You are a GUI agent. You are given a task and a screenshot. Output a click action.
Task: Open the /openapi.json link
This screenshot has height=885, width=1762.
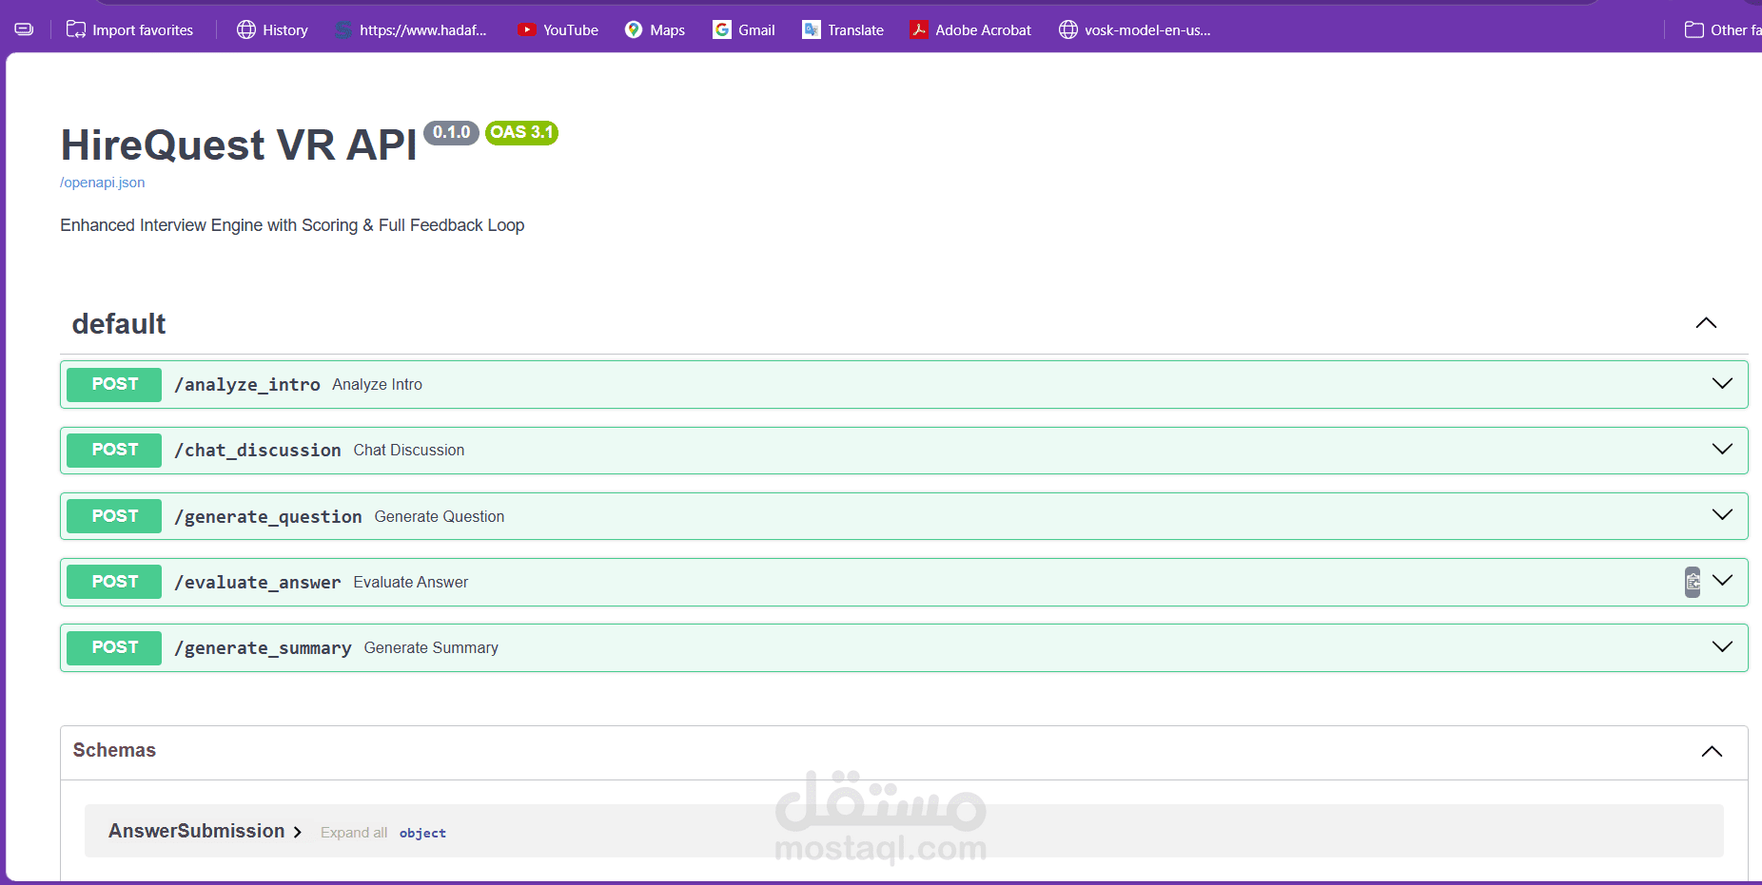(102, 182)
